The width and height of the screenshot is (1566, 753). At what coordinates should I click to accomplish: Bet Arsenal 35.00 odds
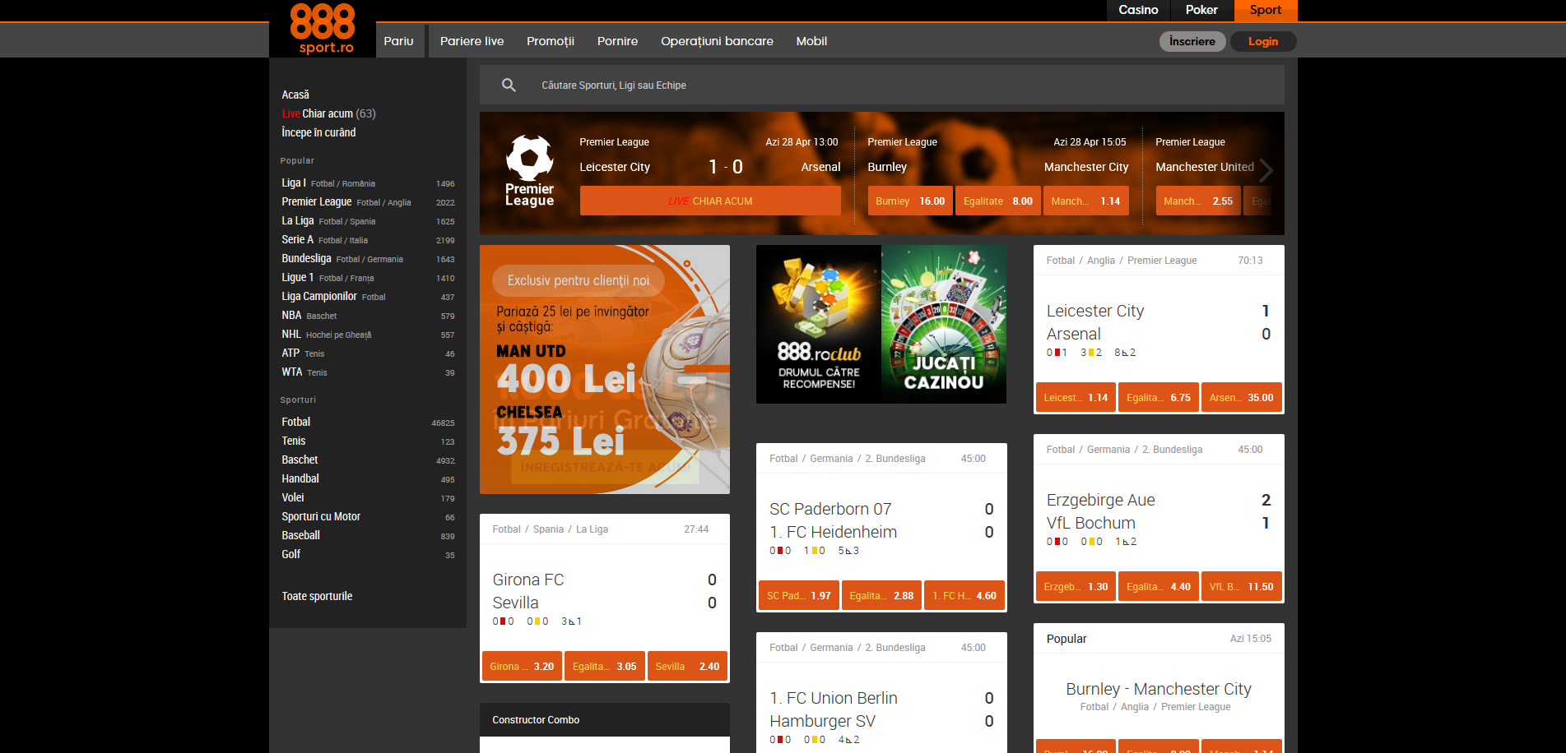pos(1242,398)
